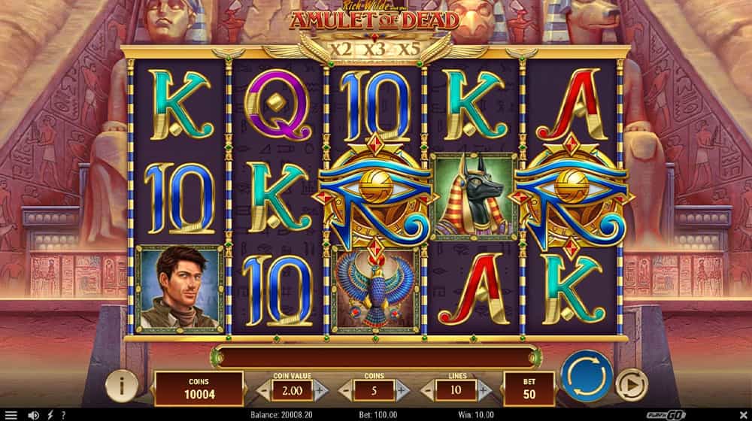Increase coin value with plus arrow

tap(321, 391)
